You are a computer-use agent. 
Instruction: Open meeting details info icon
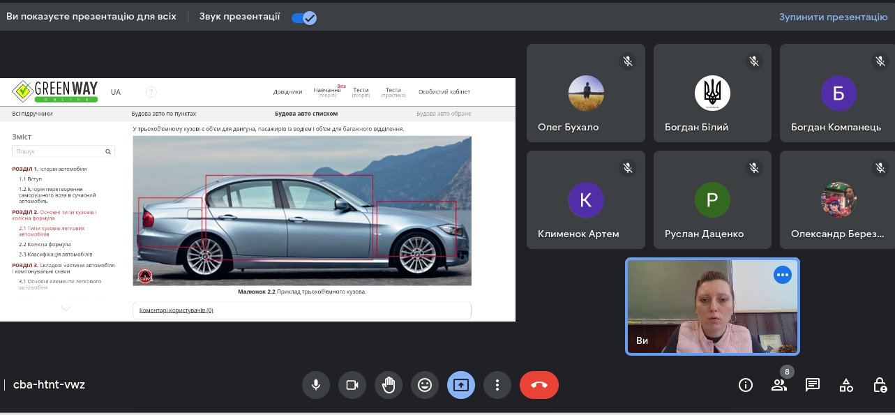coord(746,385)
